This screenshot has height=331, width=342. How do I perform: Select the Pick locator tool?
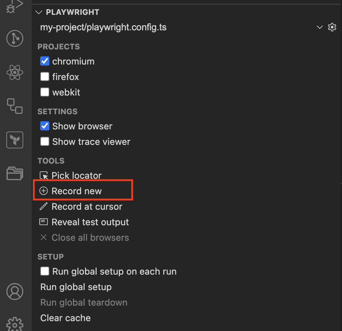tap(71, 176)
